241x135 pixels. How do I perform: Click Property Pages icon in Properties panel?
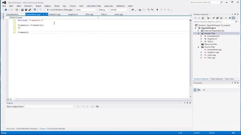[x=204, y=90]
